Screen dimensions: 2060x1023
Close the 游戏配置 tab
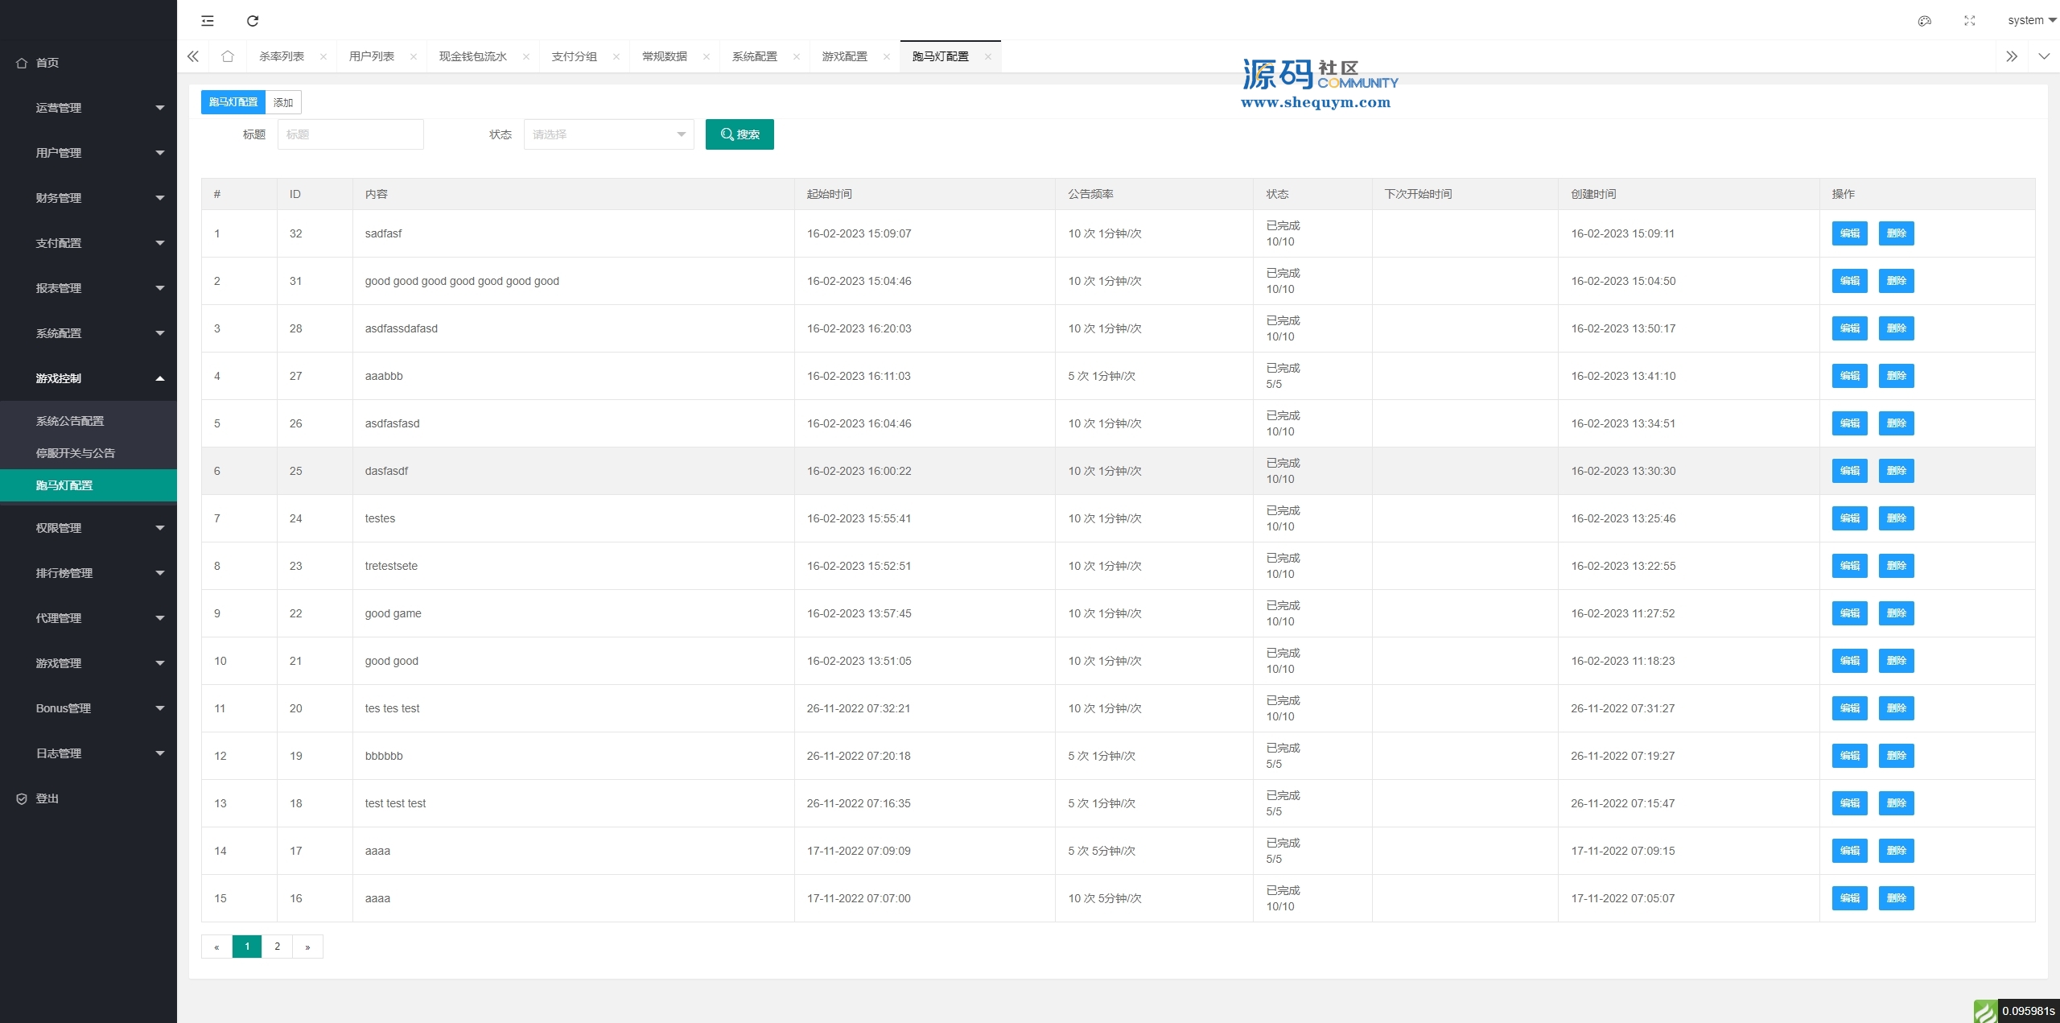(886, 56)
